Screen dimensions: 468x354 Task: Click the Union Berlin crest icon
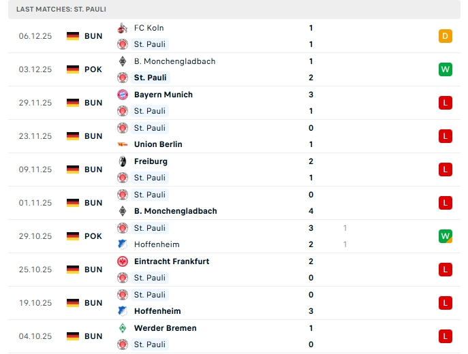pos(123,144)
